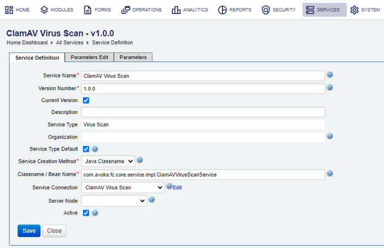The image size is (384, 248).
Task: Open help for Active checkbox
Action: pyautogui.click(x=95, y=213)
